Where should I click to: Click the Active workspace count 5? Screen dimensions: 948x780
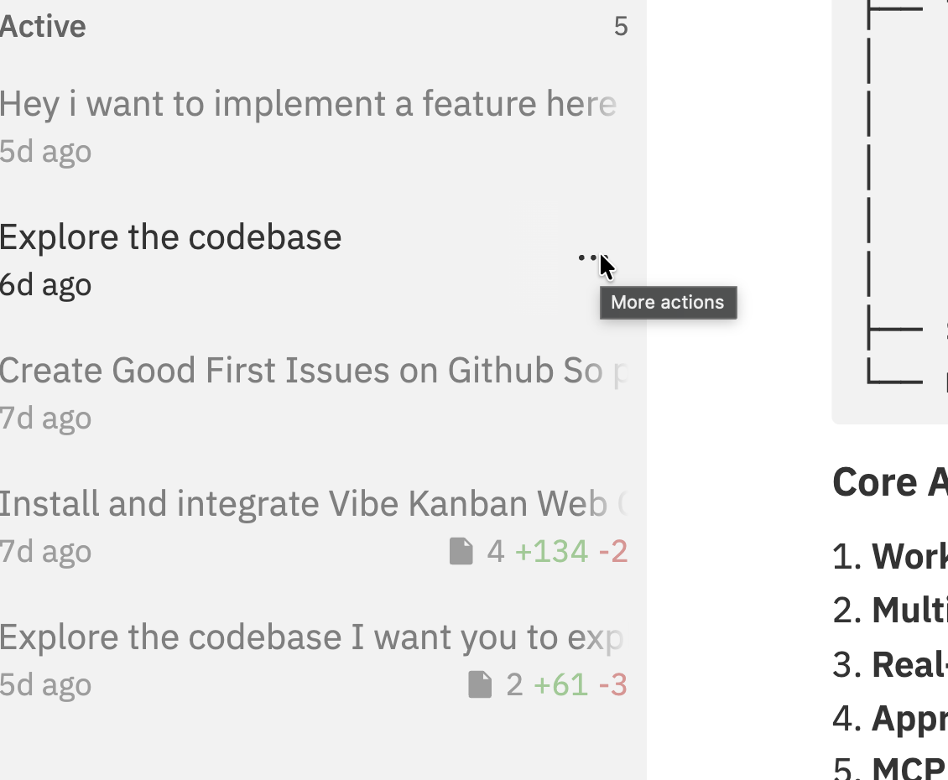[621, 27]
